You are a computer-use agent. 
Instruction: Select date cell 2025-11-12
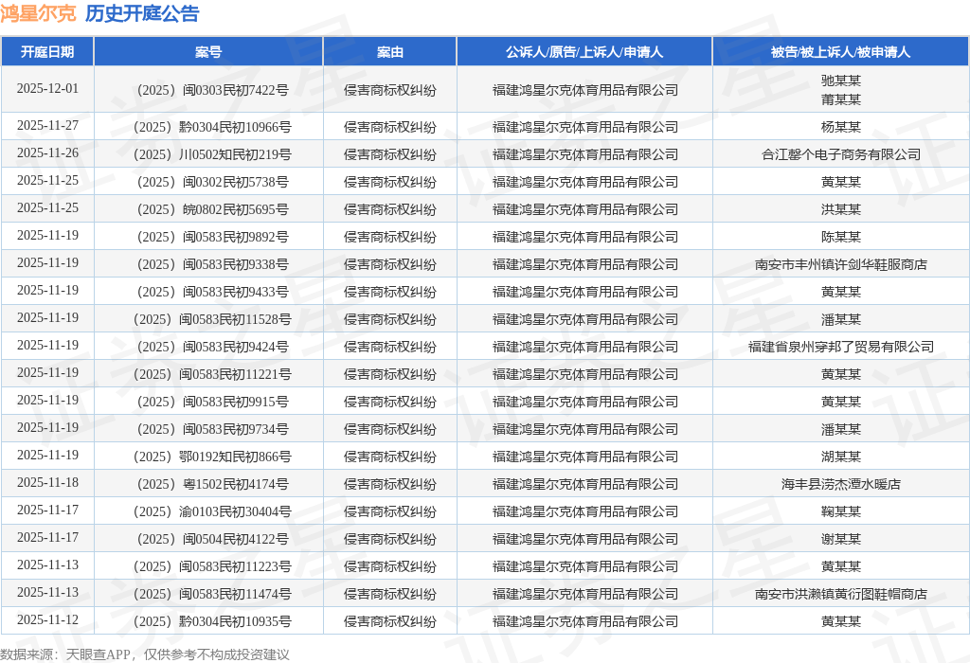pyautogui.click(x=47, y=619)
